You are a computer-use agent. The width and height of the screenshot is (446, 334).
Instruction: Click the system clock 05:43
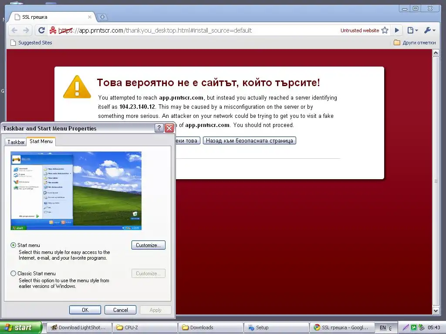pos(434,327)
